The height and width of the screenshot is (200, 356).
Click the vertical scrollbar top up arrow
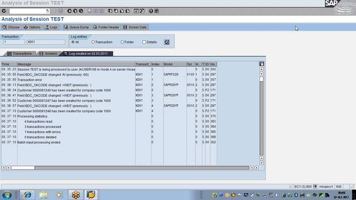coord(261,69)
